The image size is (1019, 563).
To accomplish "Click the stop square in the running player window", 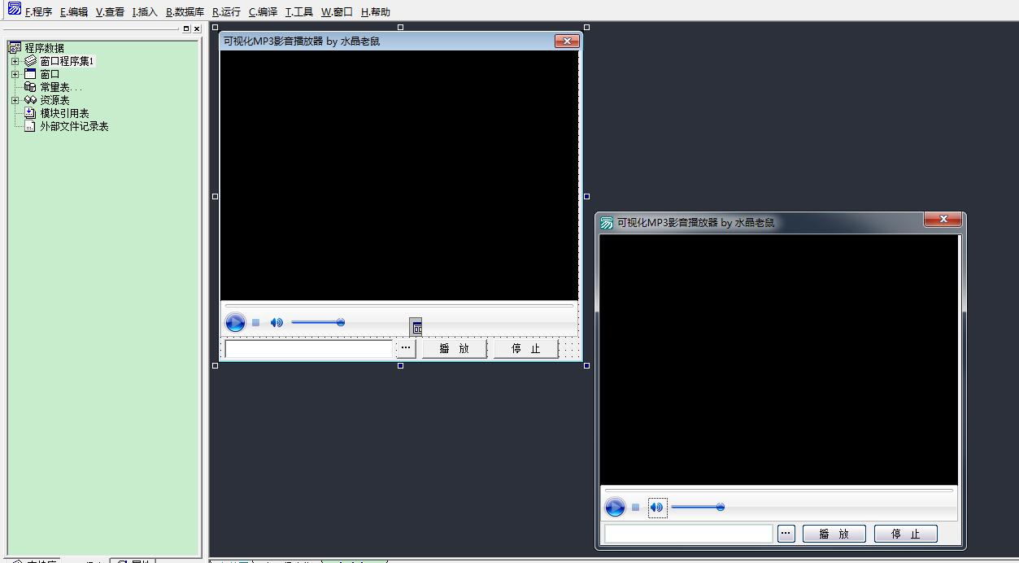I will click(635, 508).
